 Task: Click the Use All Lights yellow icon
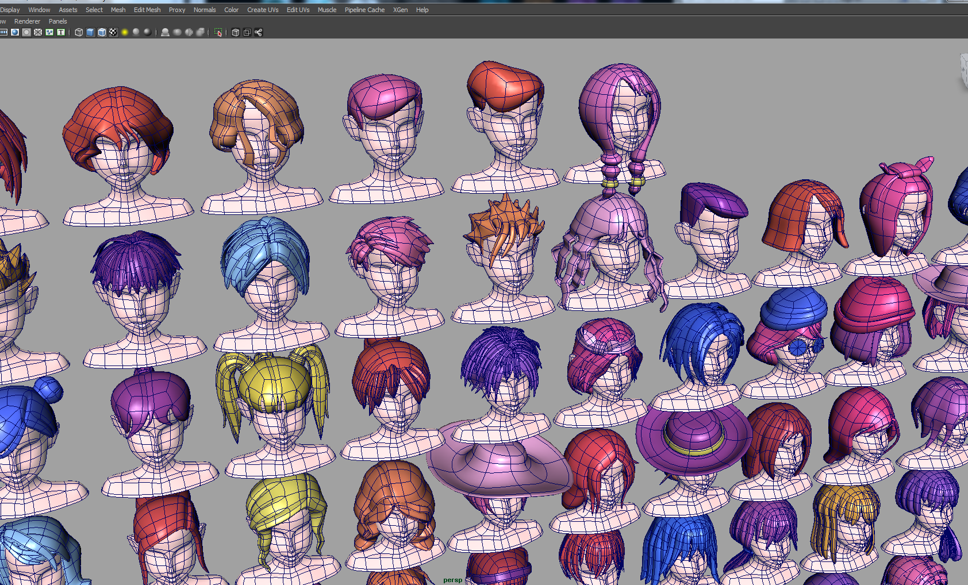click(x=125, y=32)
